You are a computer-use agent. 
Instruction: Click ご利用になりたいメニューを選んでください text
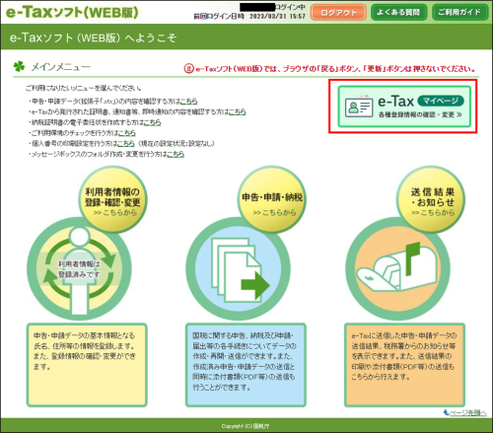(84, 88)
